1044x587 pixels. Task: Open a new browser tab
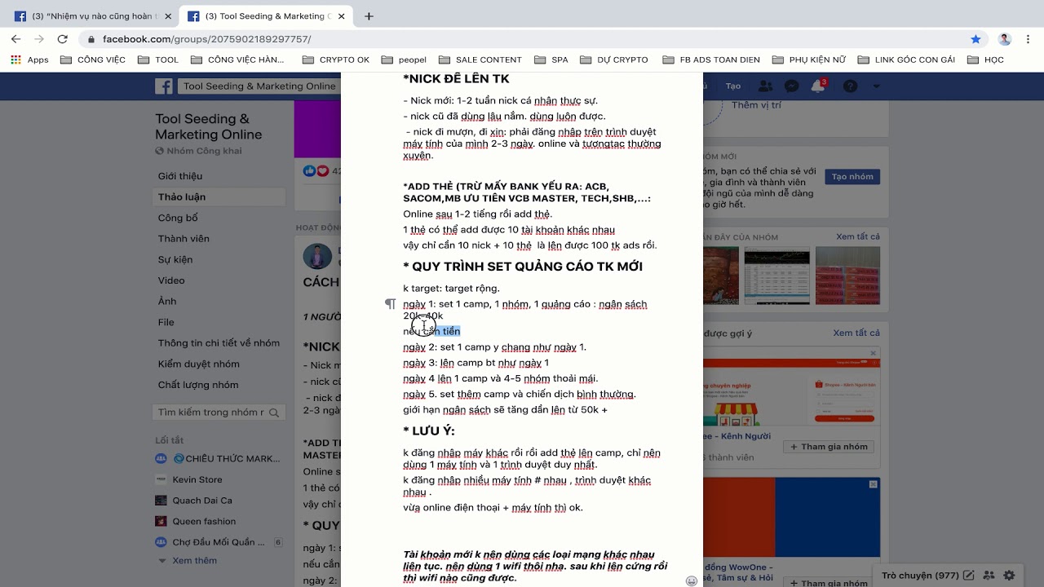369,15
